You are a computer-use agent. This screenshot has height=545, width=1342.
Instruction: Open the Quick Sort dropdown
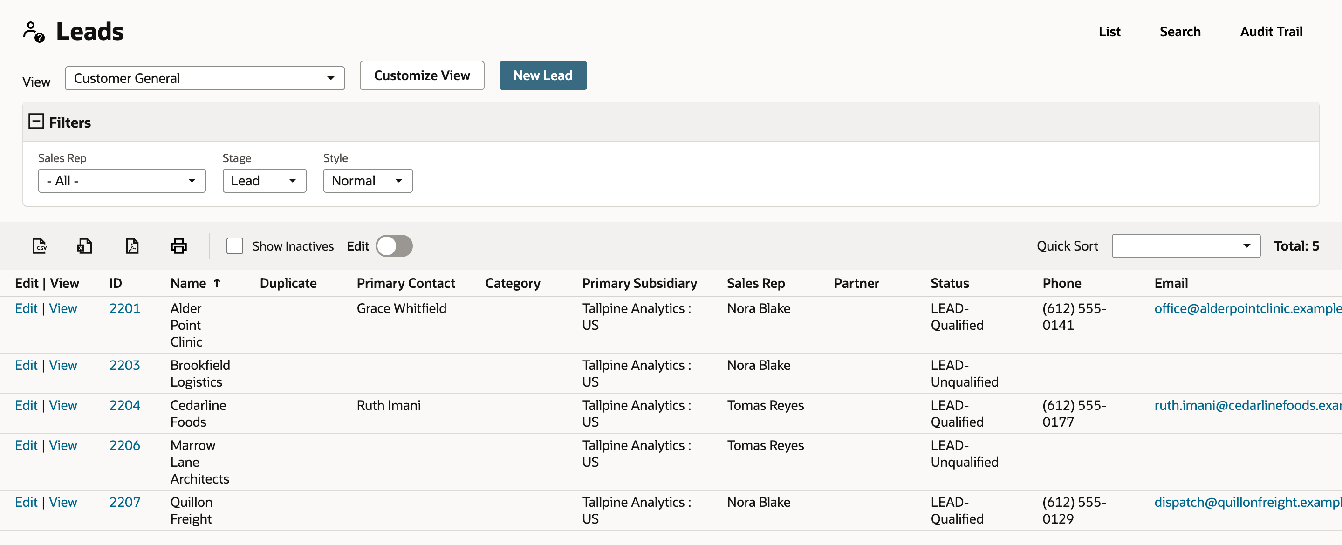[1186, 246]
